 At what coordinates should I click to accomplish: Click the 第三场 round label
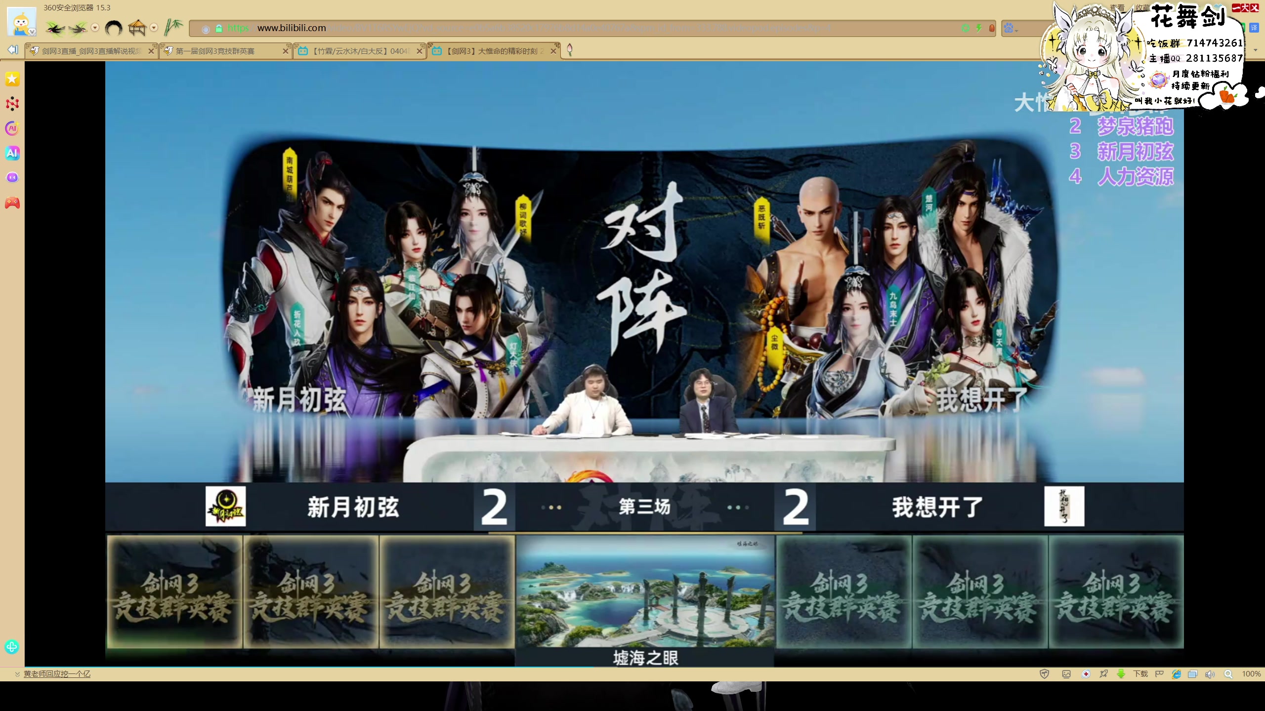pos(644,507)
